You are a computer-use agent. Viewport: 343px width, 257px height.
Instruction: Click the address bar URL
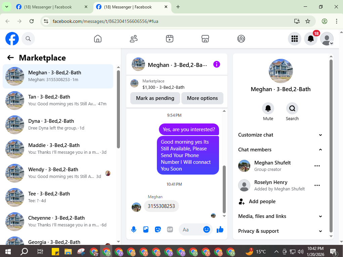(x=105, y=21)
